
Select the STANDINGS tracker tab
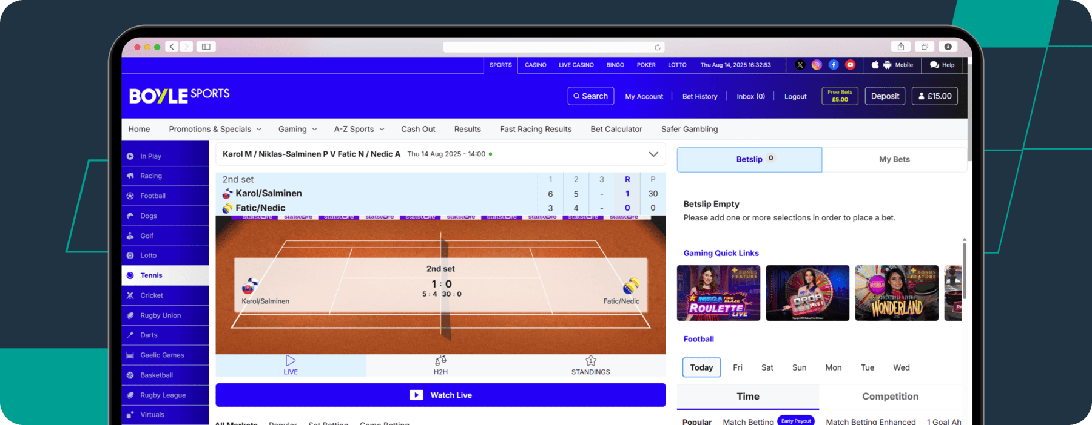click(590, 366)
